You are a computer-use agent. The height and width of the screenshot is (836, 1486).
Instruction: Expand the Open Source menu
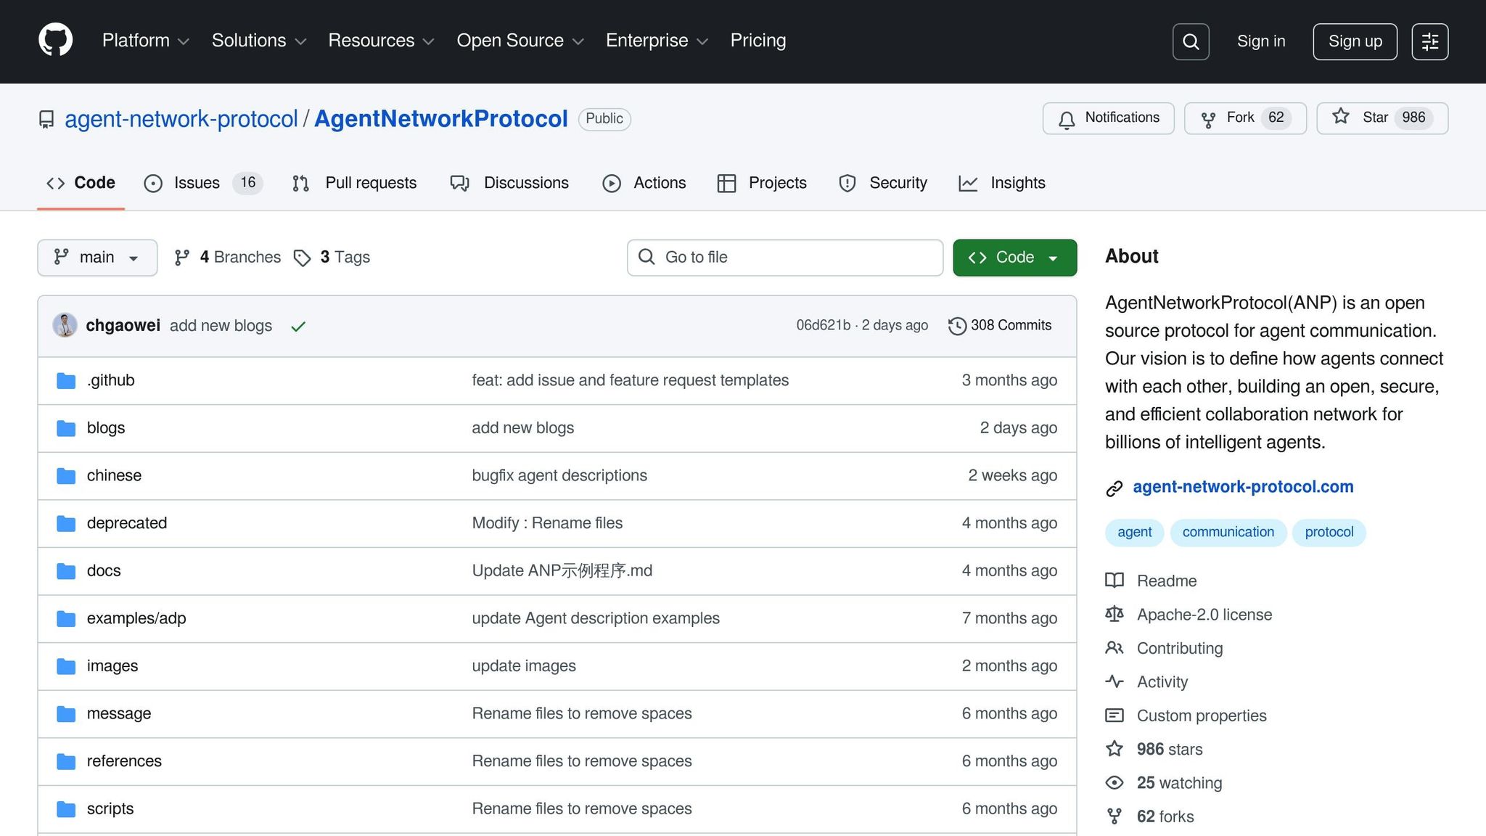tap(520, 41)
